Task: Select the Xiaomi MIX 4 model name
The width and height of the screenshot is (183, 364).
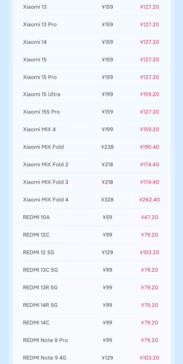Action: 39,129
